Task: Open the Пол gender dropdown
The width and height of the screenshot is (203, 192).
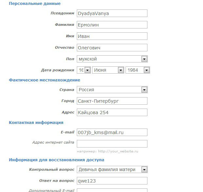Action: [112, 59]
